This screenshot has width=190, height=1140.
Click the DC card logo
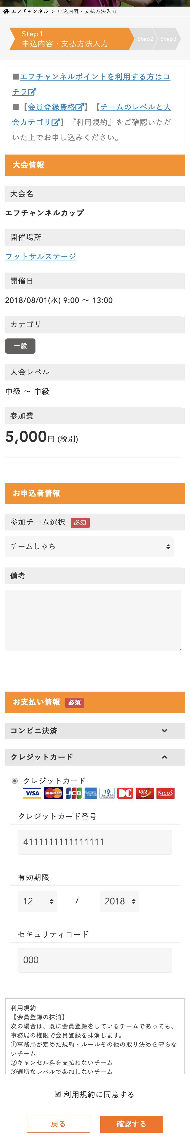tap(125, 793)
